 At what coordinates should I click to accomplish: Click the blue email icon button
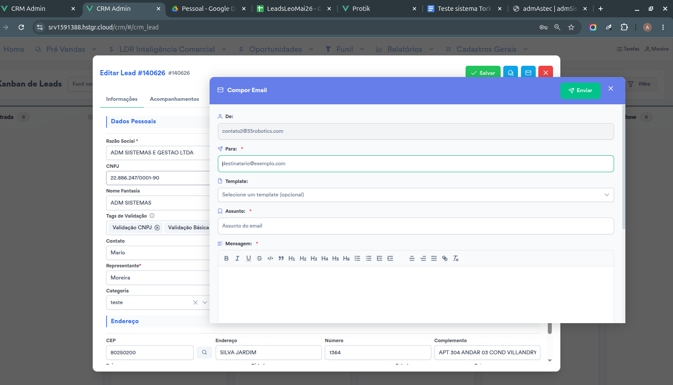point(528,73)
